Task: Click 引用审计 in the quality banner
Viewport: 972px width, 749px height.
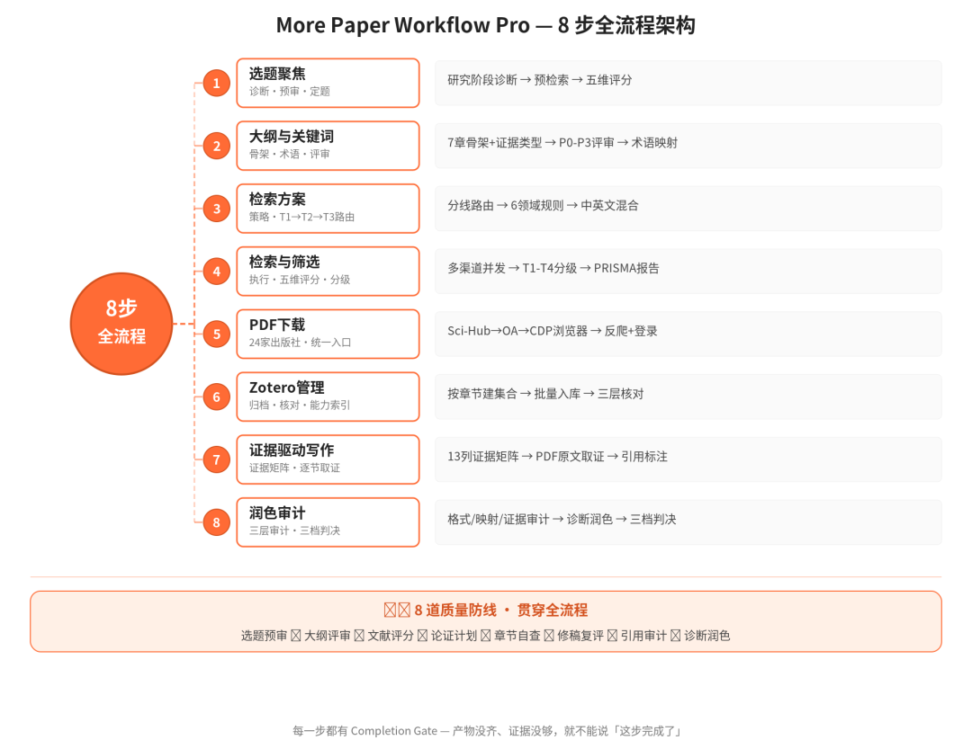Action: (x=643, y=636)
